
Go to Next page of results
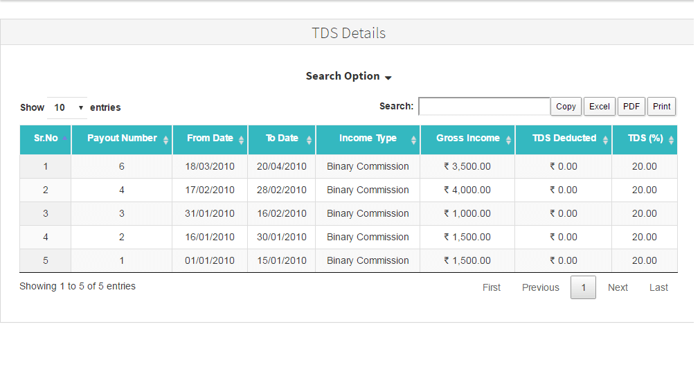point(618,287)
